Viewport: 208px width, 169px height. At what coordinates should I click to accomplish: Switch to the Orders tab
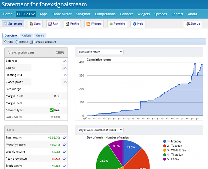(x=40, y=36)
